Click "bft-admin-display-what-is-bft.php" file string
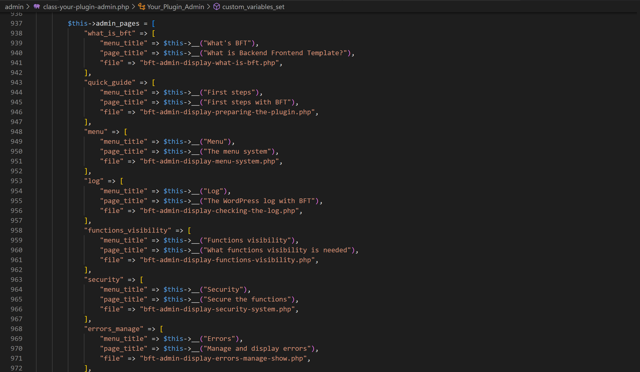 [x=209, y=63]
